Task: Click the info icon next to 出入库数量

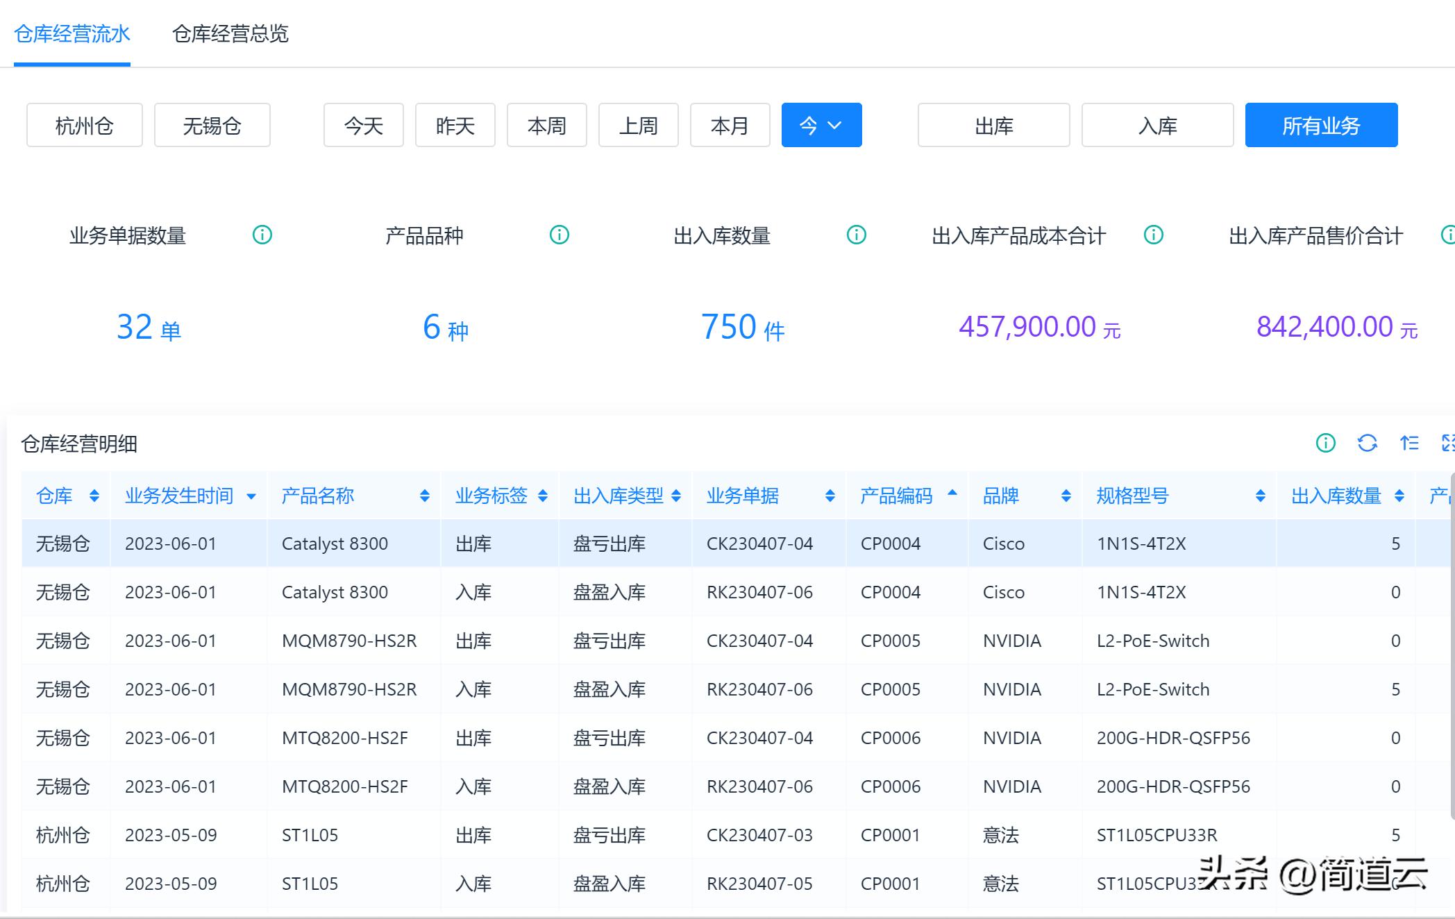Action: [856, 235]
